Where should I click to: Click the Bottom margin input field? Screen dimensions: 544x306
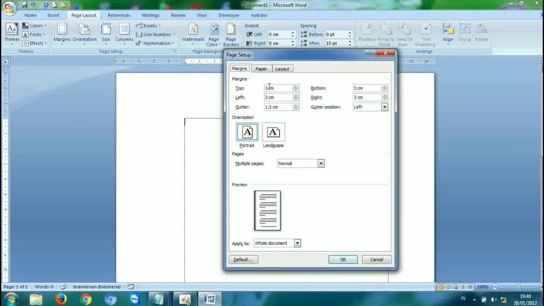tap(368, 88)
